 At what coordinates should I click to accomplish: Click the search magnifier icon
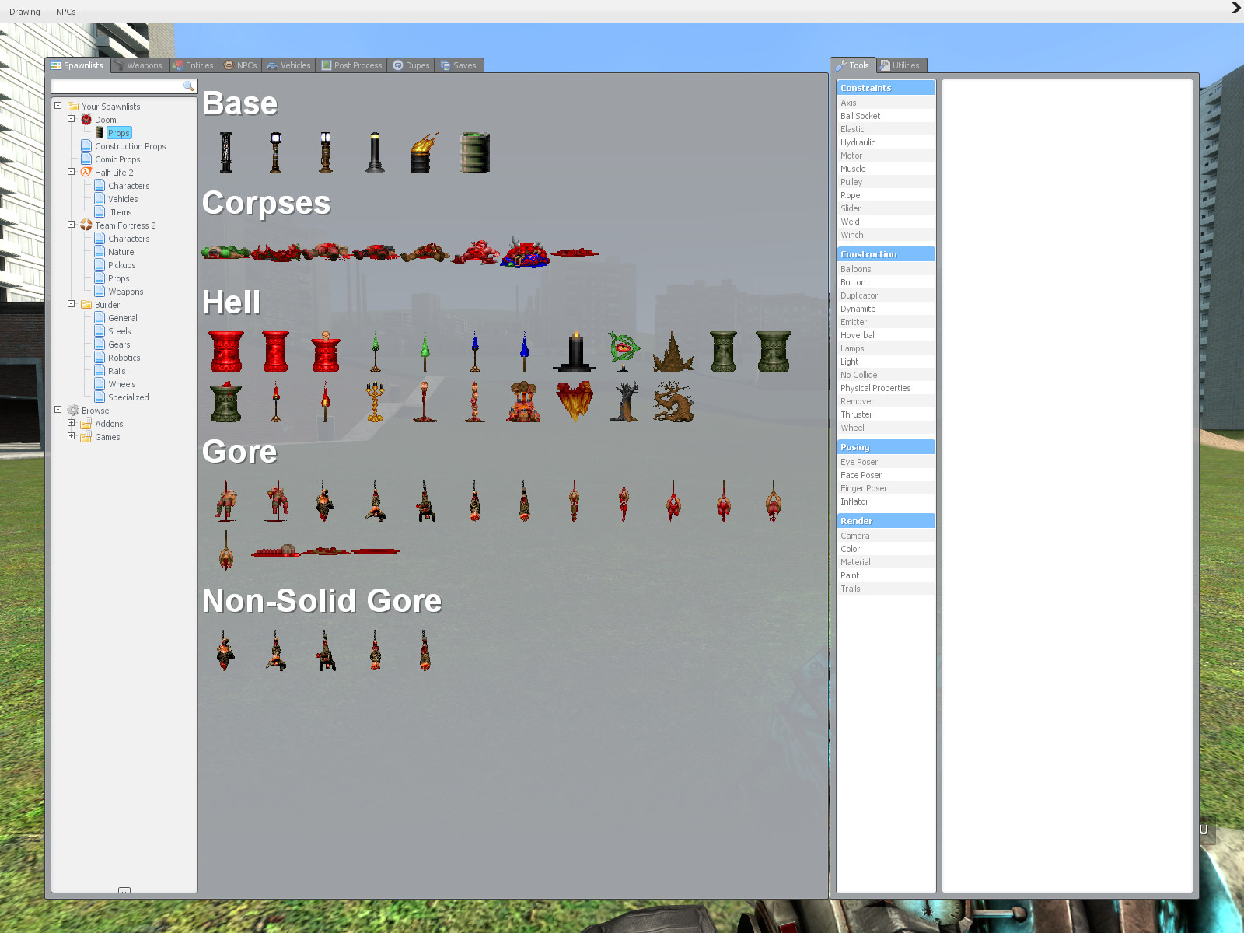(x=188, y=86)
